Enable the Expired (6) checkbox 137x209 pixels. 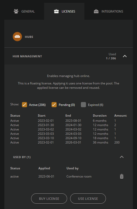point(83,105)
